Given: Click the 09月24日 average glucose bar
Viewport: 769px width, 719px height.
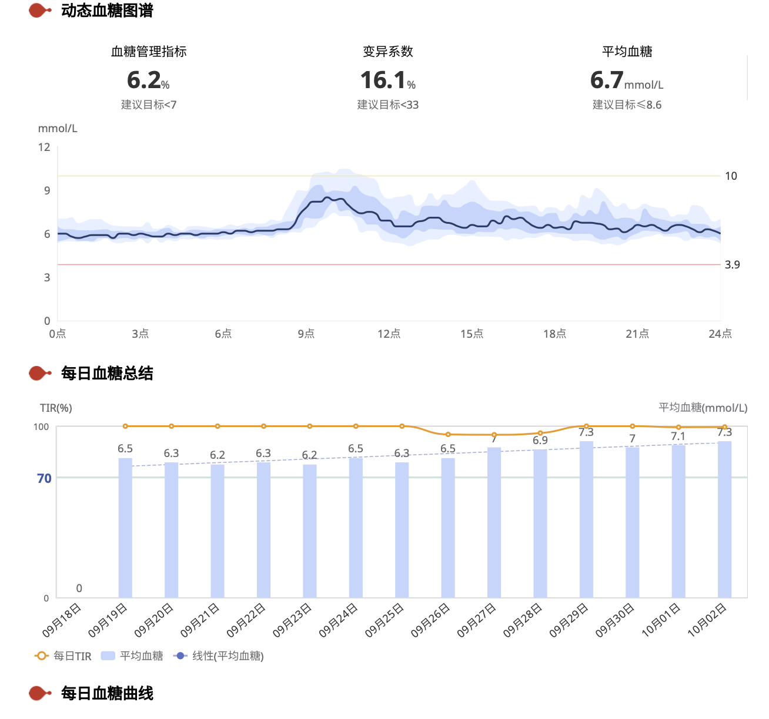Looking at the screenshot, I should [356, 528].
